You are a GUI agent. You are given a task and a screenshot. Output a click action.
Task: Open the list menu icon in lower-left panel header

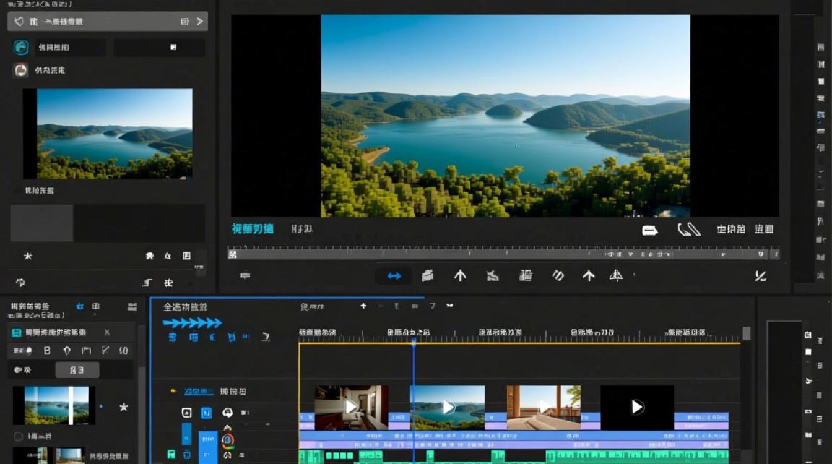[132, 306]
